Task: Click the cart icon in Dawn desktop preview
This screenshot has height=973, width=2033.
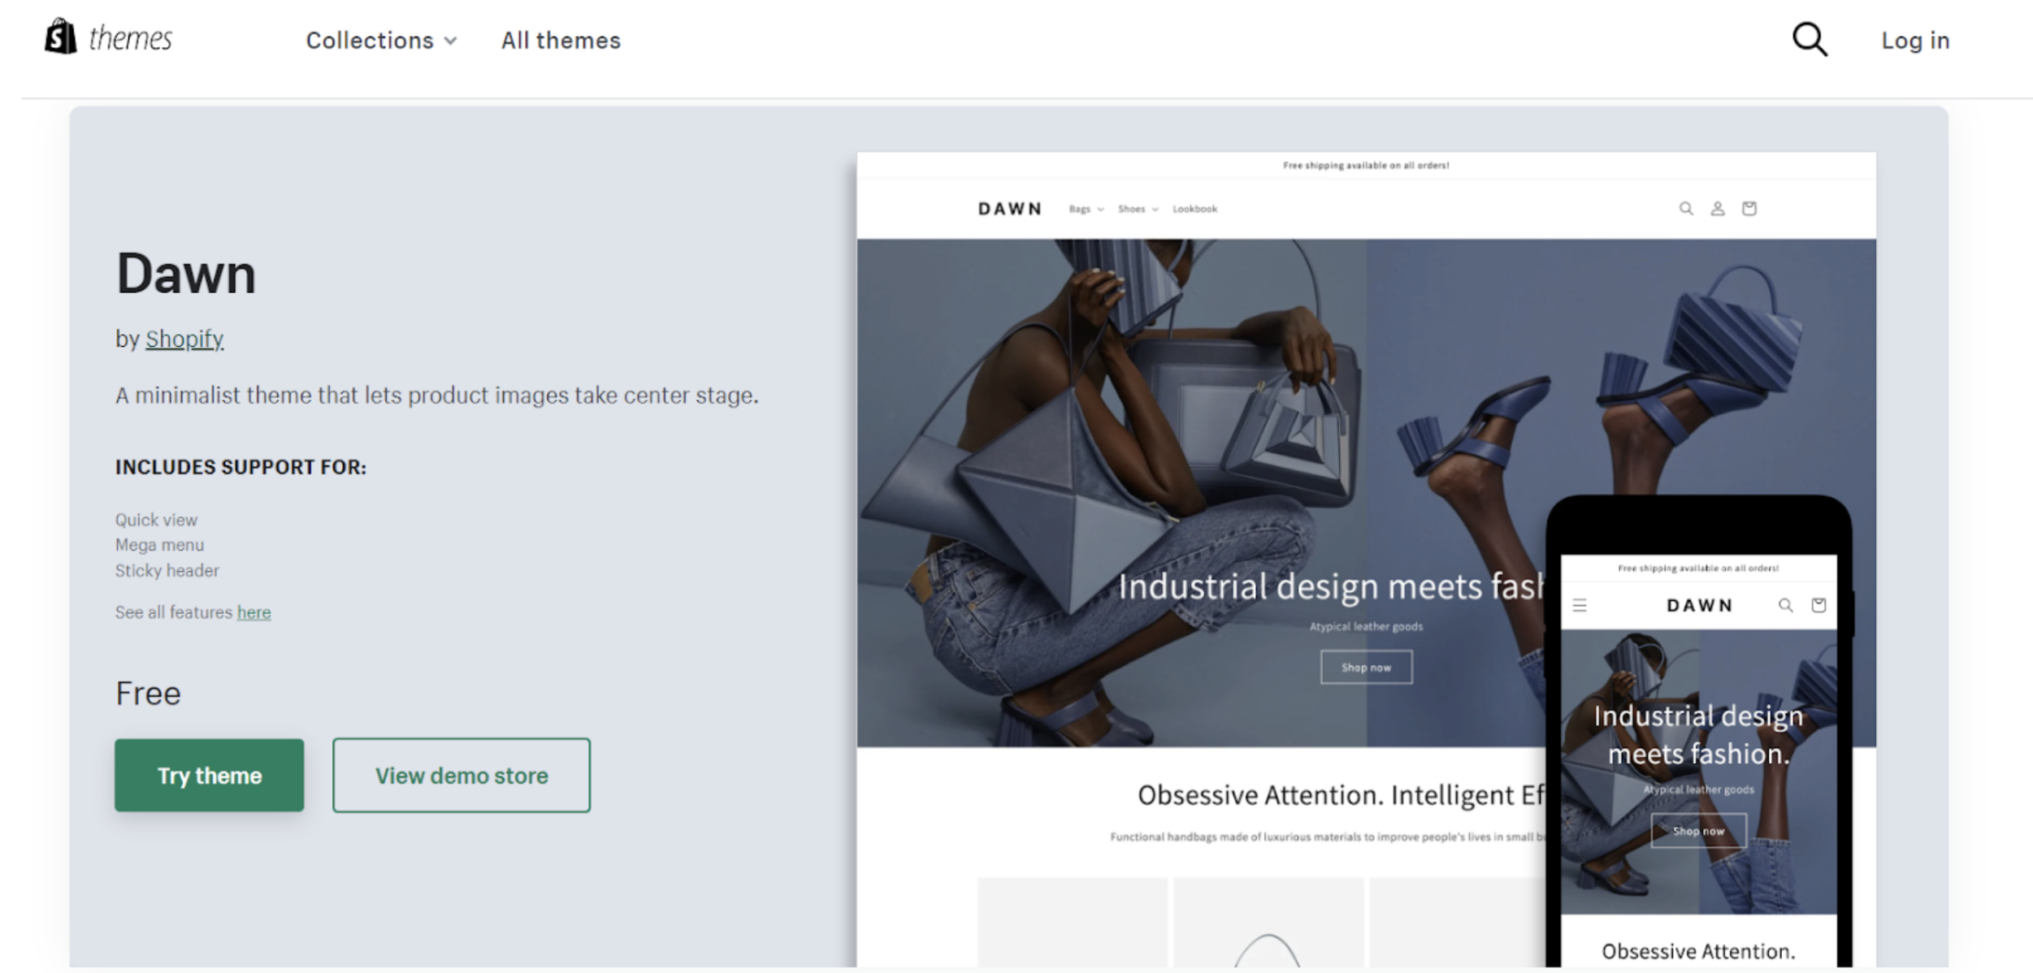Action: (x=1749, y=209)
